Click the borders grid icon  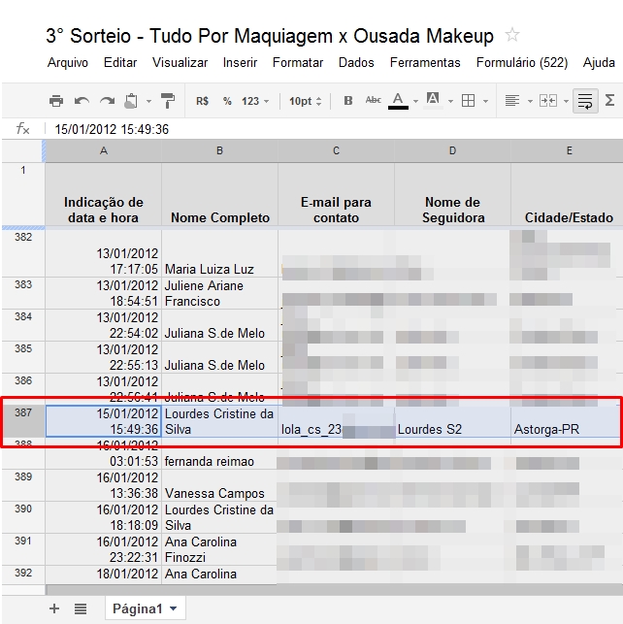(x=468, y=101)
